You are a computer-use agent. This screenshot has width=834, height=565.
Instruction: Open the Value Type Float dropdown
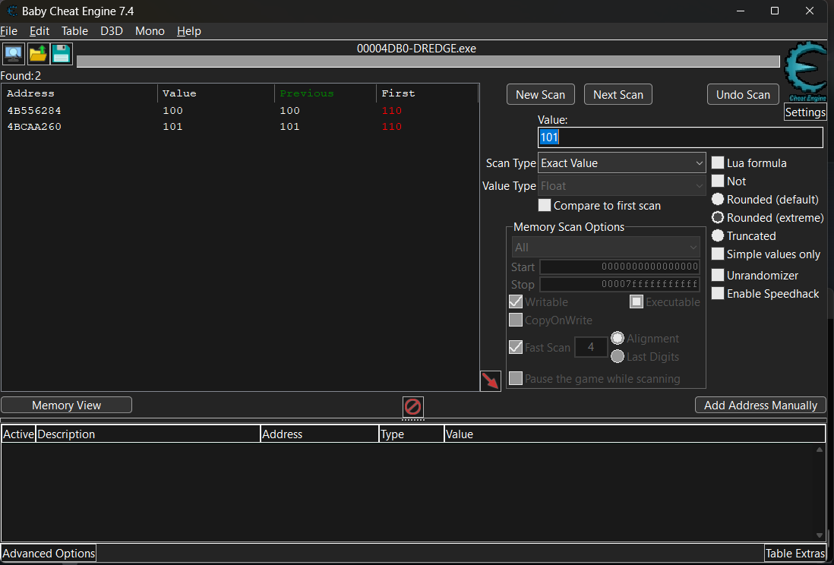pos(622,185)
